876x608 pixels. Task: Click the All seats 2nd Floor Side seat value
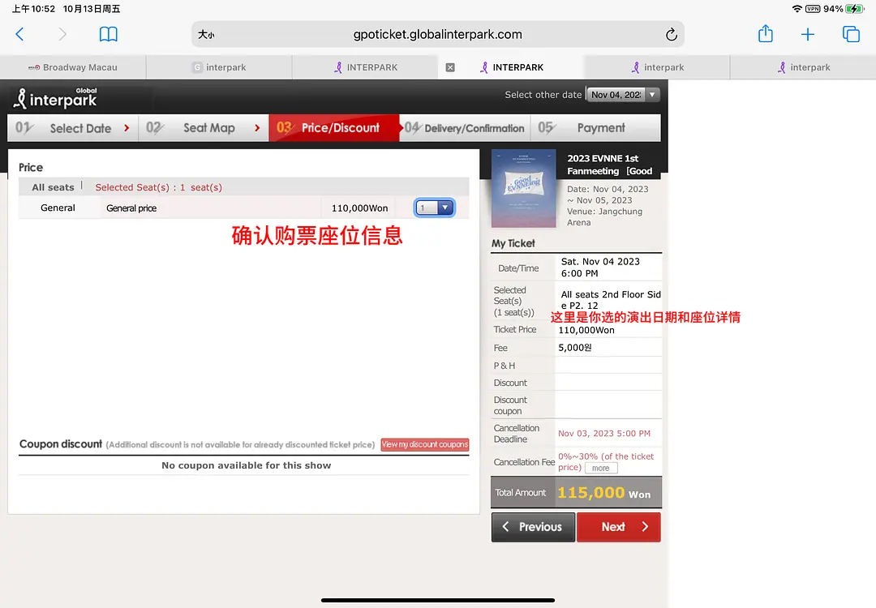(x=611, y=300)
